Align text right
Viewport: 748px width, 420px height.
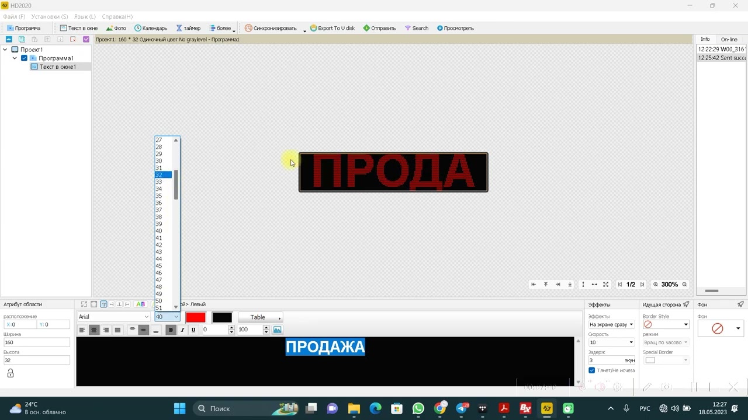coord(106,330)
